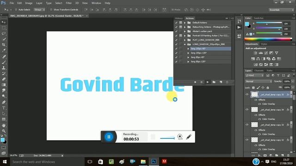Select the Dodge tool
This screenshot has height=166, width=296.
pyautogui.click(x=4, y=96)
